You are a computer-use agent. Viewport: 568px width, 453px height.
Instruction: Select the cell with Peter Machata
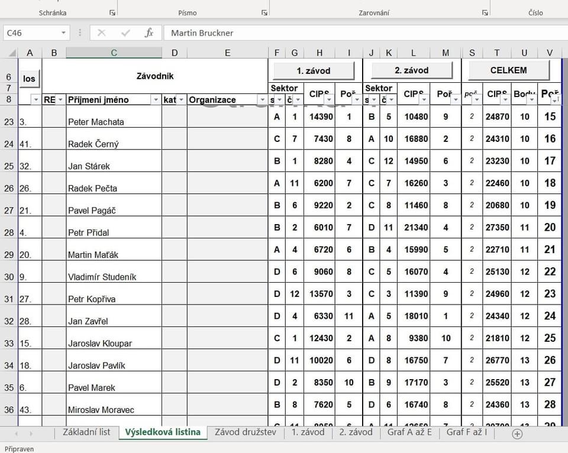[114, 117]
